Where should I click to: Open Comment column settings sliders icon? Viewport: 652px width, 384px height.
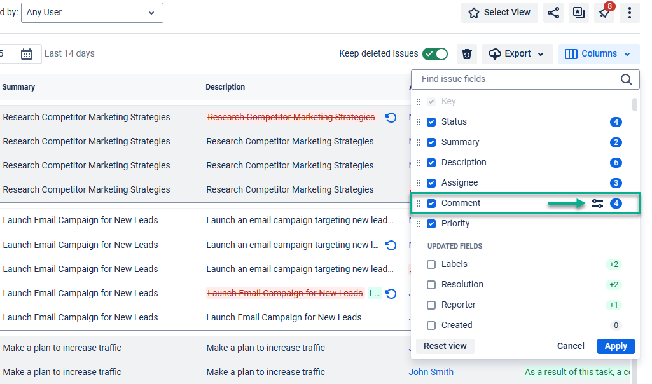[597, 203]
